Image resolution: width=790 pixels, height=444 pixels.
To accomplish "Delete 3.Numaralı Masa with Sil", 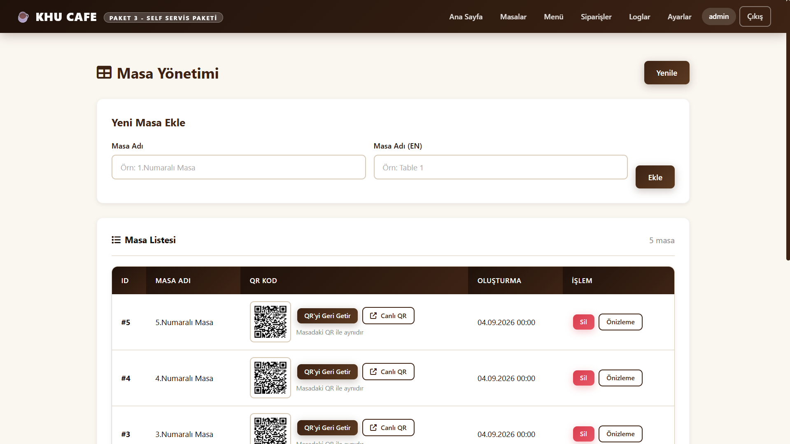I will point(583,434).
